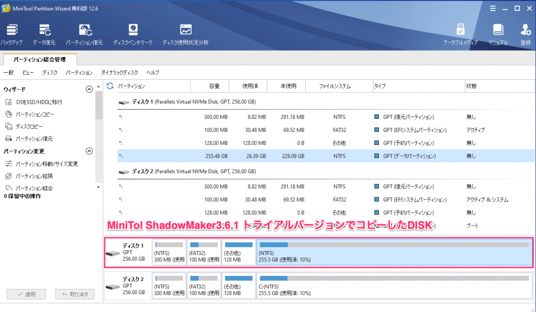Open the ダイナミックディスク menu

pos(120,72)
